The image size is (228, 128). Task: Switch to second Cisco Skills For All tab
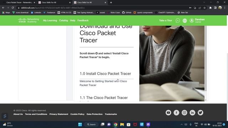[x=49, y=2]
